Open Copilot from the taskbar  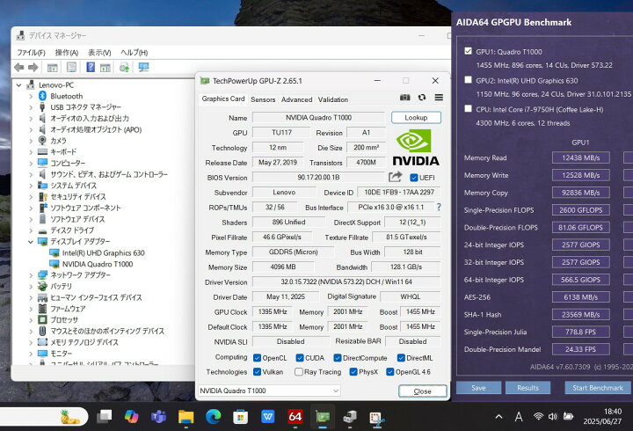[x=131, y=416]
